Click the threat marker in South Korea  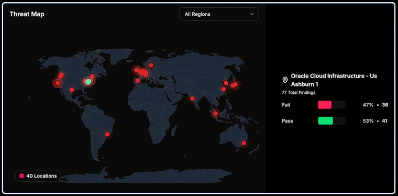point(226,83)
